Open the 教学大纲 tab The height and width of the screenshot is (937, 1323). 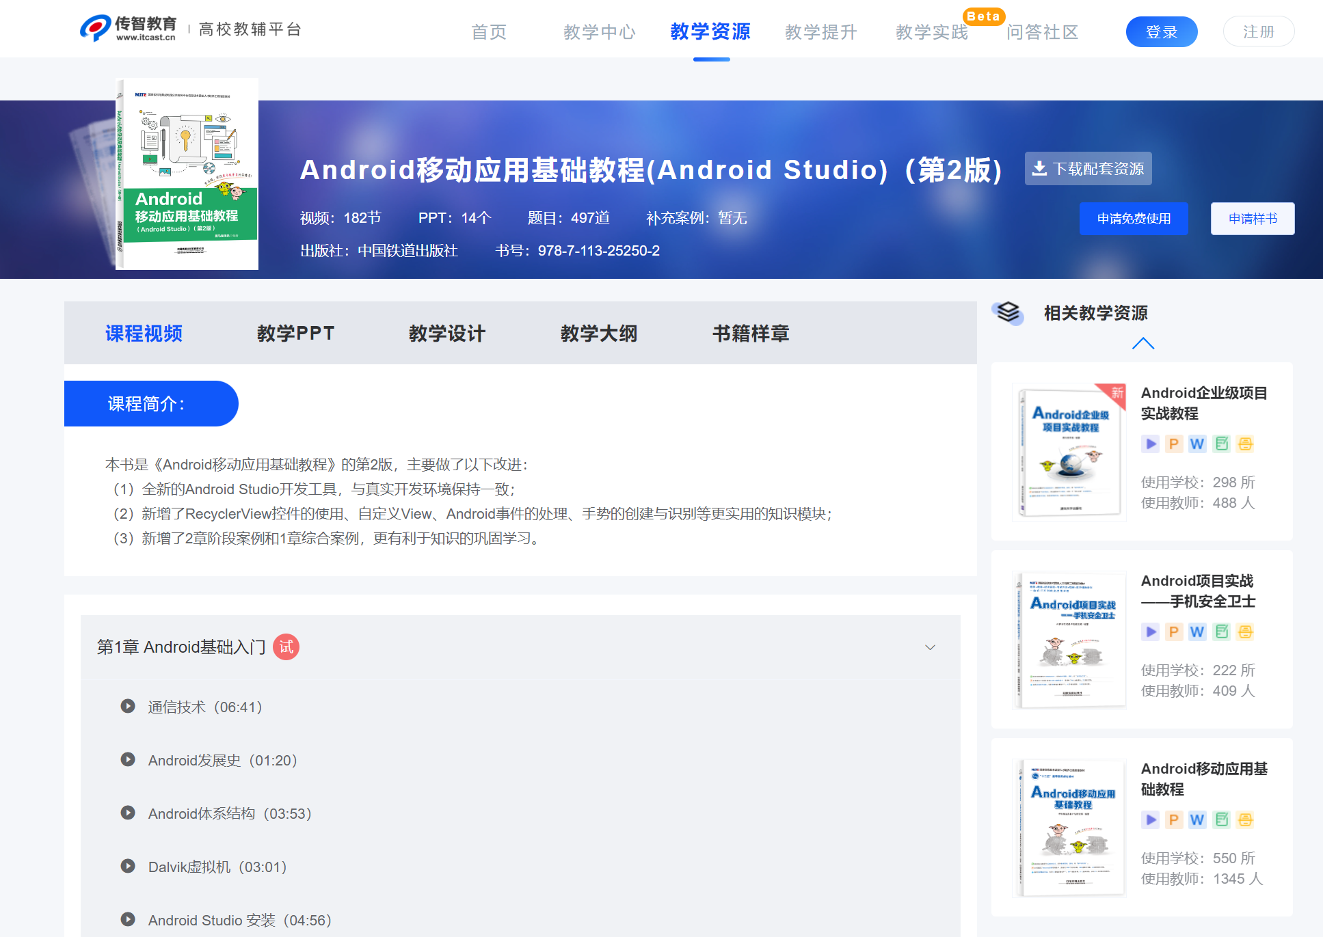click(x=599, y=334)
